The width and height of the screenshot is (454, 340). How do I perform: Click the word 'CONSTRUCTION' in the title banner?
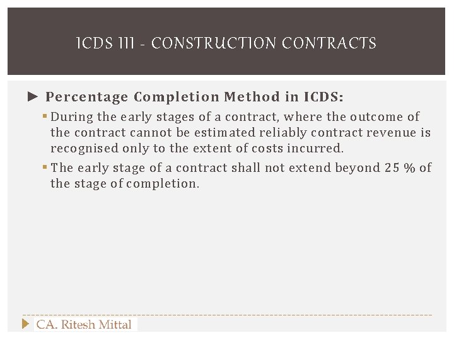click(x=214, y=43)
